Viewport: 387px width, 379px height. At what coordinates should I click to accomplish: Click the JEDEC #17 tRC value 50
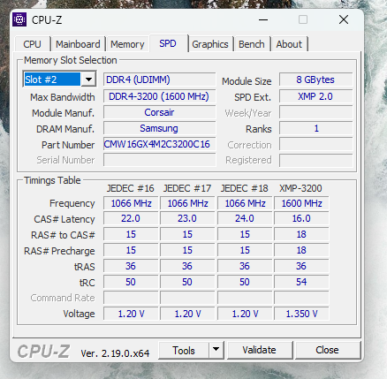pos(187,282)
